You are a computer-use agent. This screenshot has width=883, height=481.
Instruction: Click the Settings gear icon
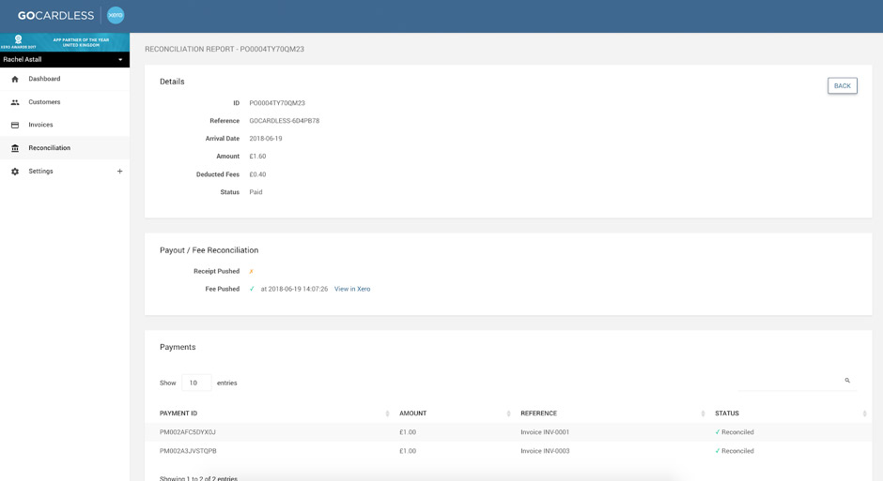point(15,172)
